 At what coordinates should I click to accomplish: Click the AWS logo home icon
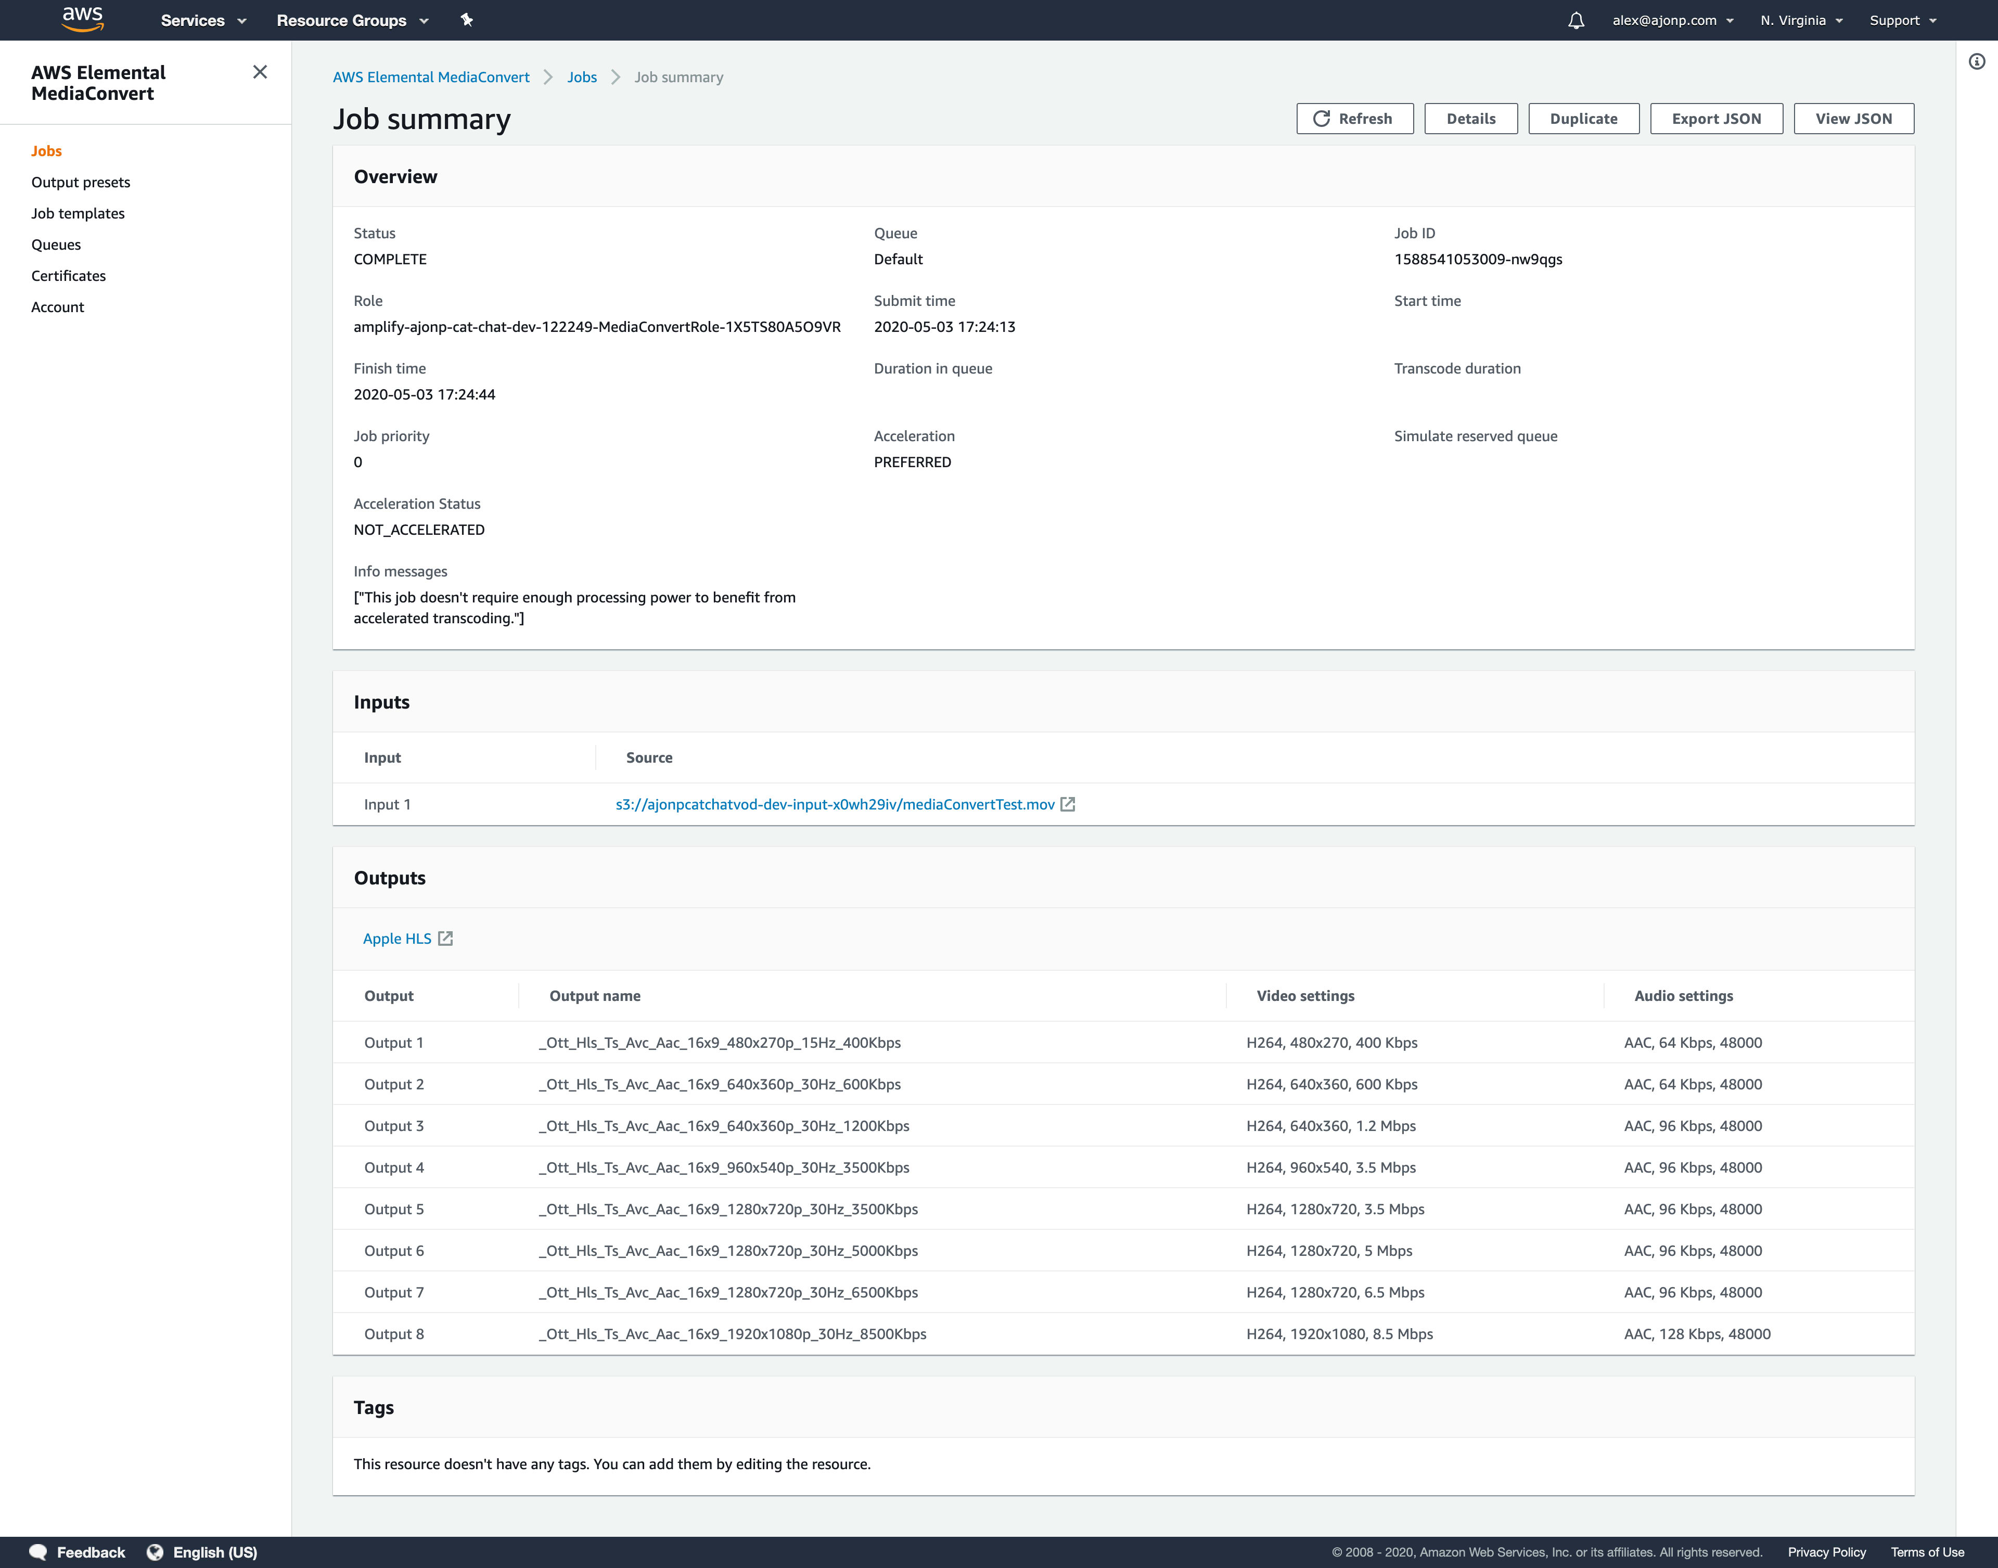[83, 19]
